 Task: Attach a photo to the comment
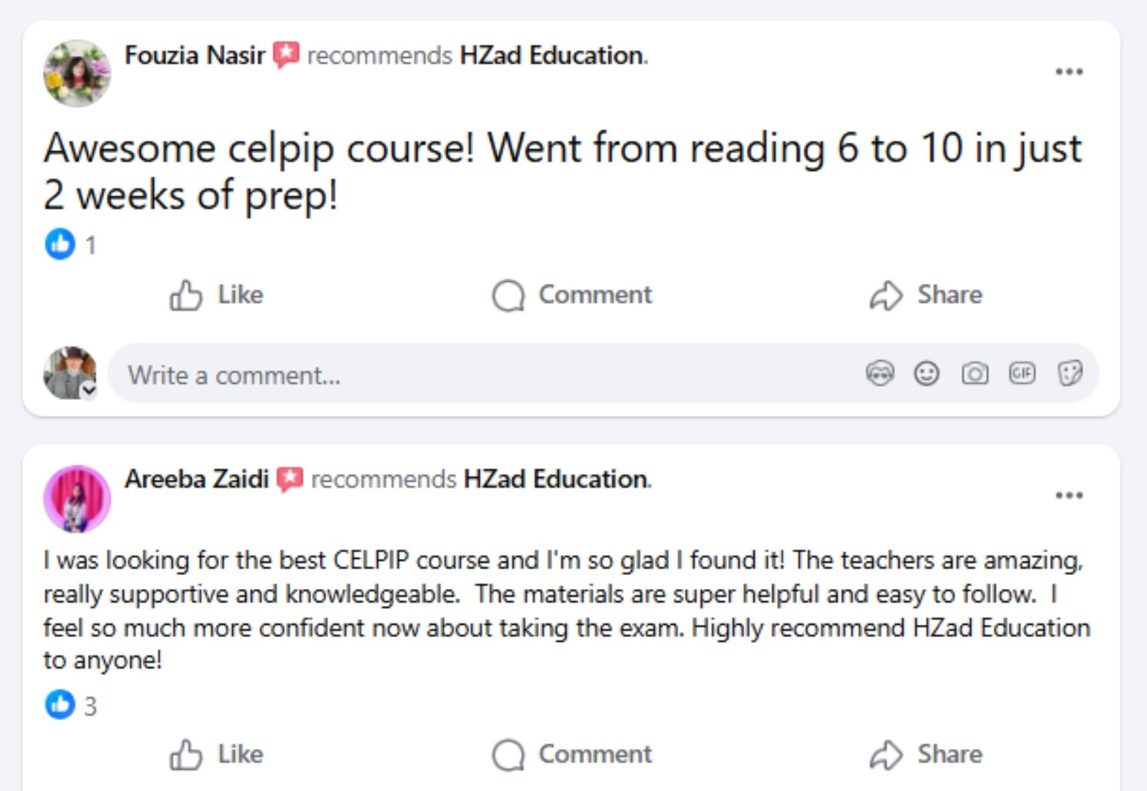tap(974, 374)
